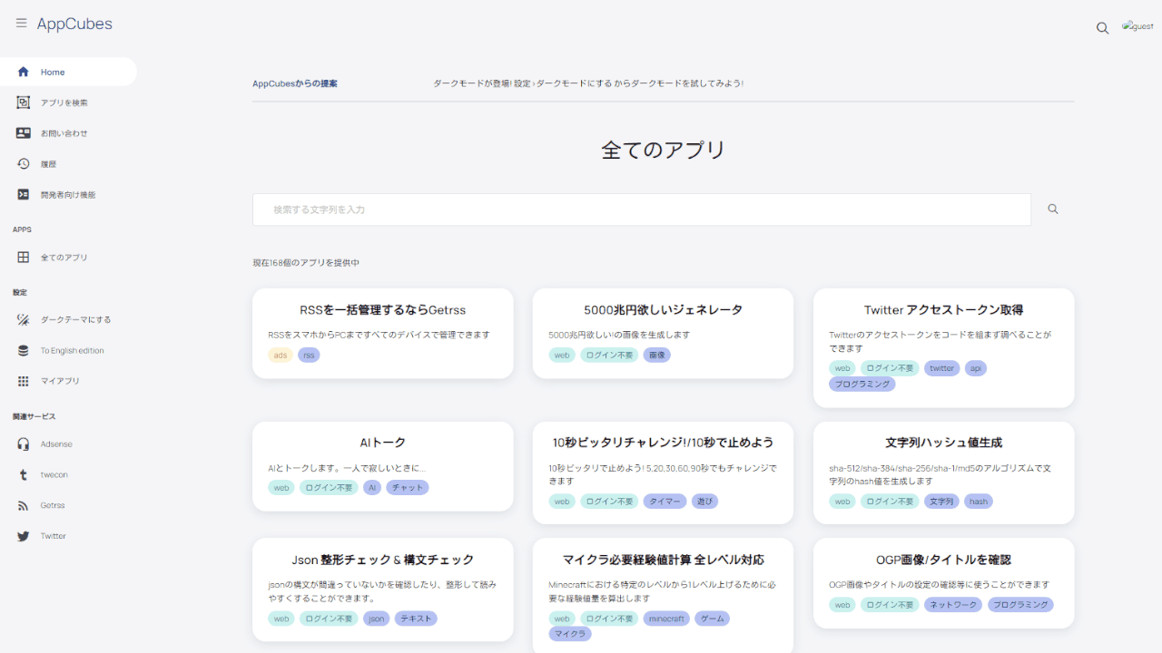The height and width of the screenshot is (653, 1162).
Task: Open アプリを検索 menu item
Action: pyautogui.click(x=68, y=102)
